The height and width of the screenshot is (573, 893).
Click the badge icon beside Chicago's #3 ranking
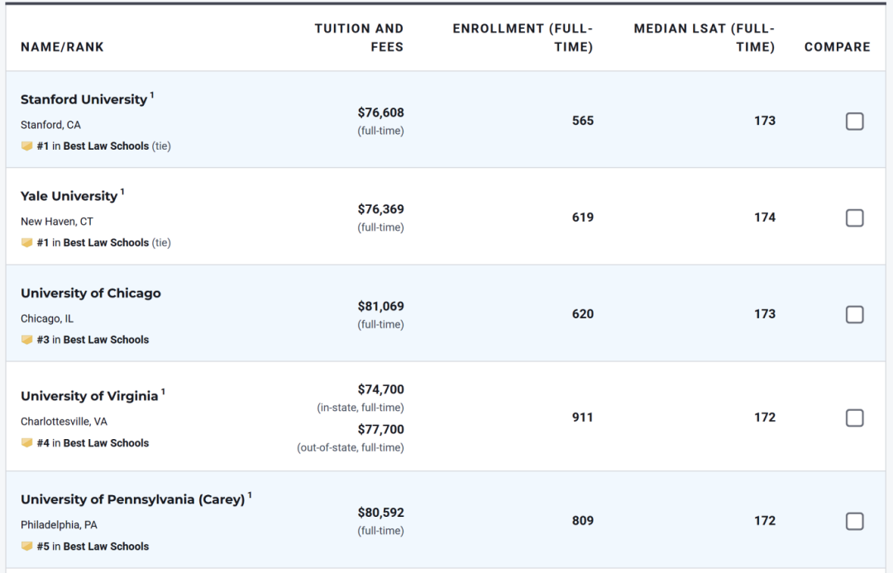27,340
